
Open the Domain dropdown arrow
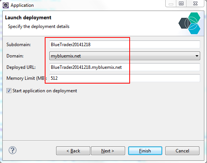coord(197,56)
